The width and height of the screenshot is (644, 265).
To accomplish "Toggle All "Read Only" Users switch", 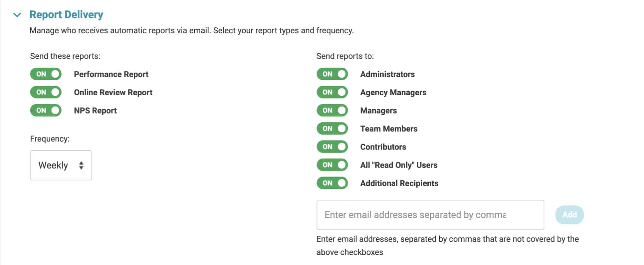I will click(332, 165).
